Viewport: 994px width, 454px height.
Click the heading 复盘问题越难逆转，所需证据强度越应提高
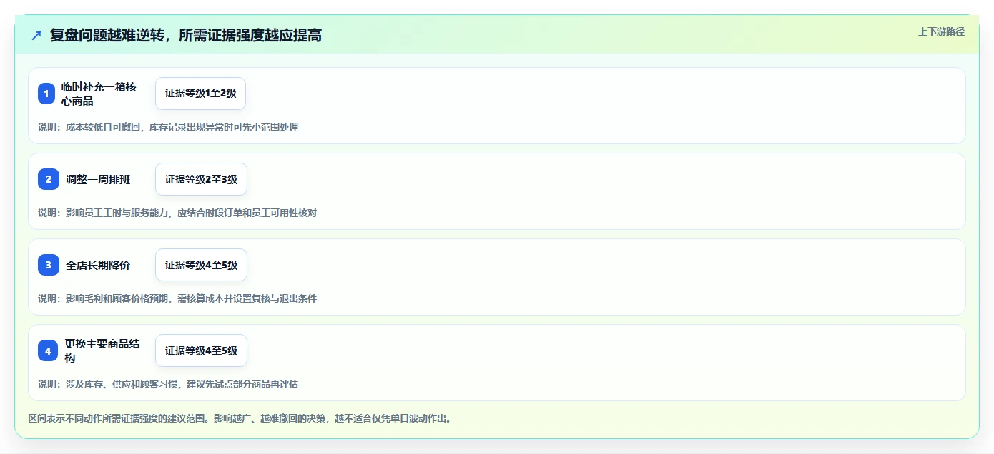coord(185,35)
